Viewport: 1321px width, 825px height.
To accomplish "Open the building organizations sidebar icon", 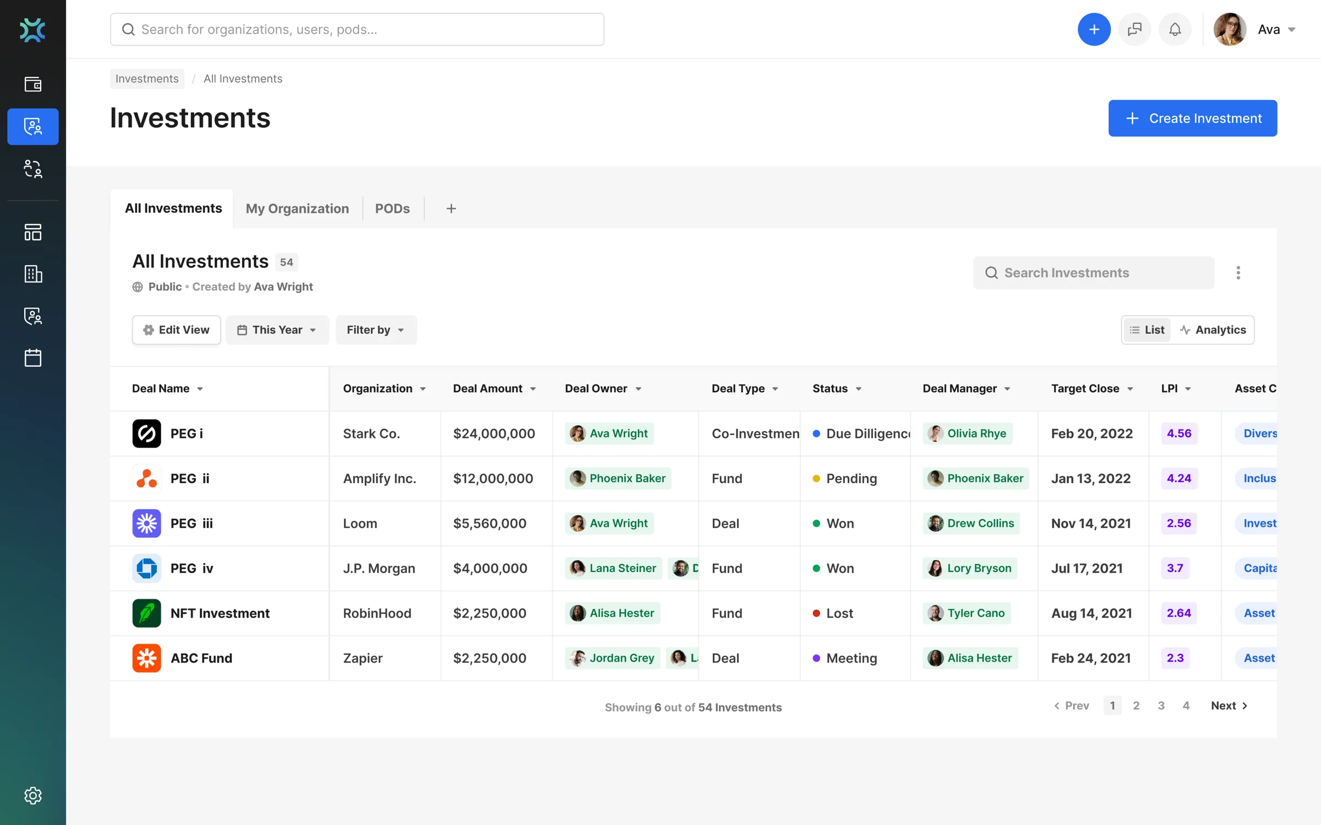I will click(33, 274).
